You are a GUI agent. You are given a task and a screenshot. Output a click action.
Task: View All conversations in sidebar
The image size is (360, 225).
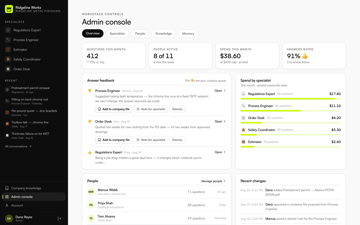click(18, 146)
